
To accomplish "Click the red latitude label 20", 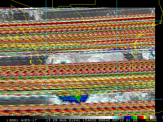I will pos(117,99).
